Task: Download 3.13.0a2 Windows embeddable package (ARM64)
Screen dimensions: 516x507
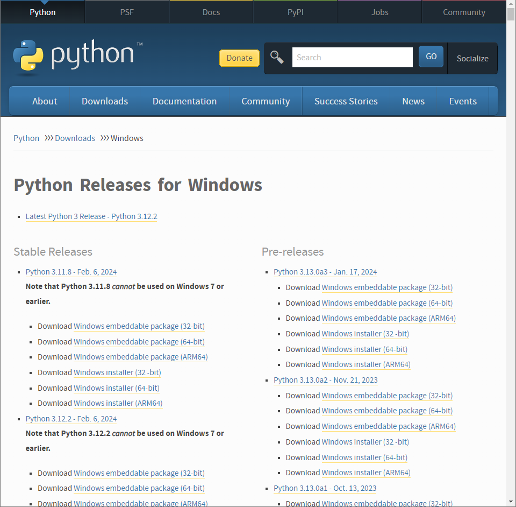Action: coord(389,426)
